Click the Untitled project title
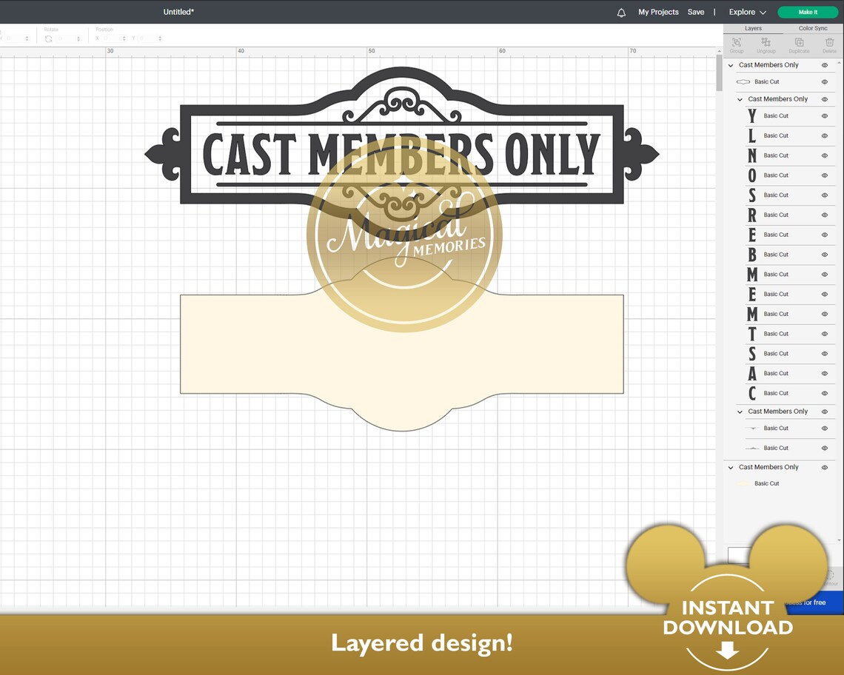 tap(178, 12)
